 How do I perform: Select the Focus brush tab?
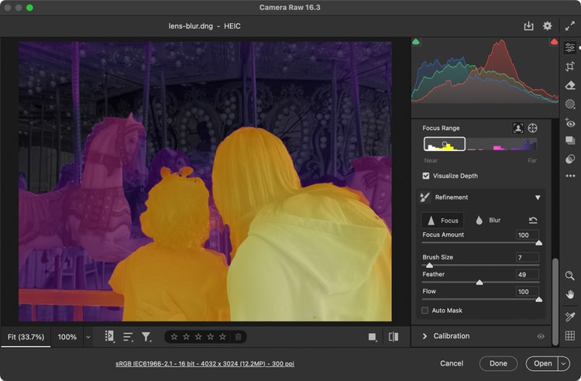click(x=442, y=221)
